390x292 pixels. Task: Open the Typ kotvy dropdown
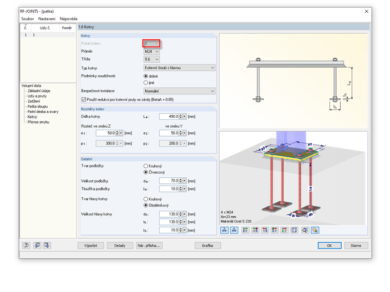tap(179, 68)
